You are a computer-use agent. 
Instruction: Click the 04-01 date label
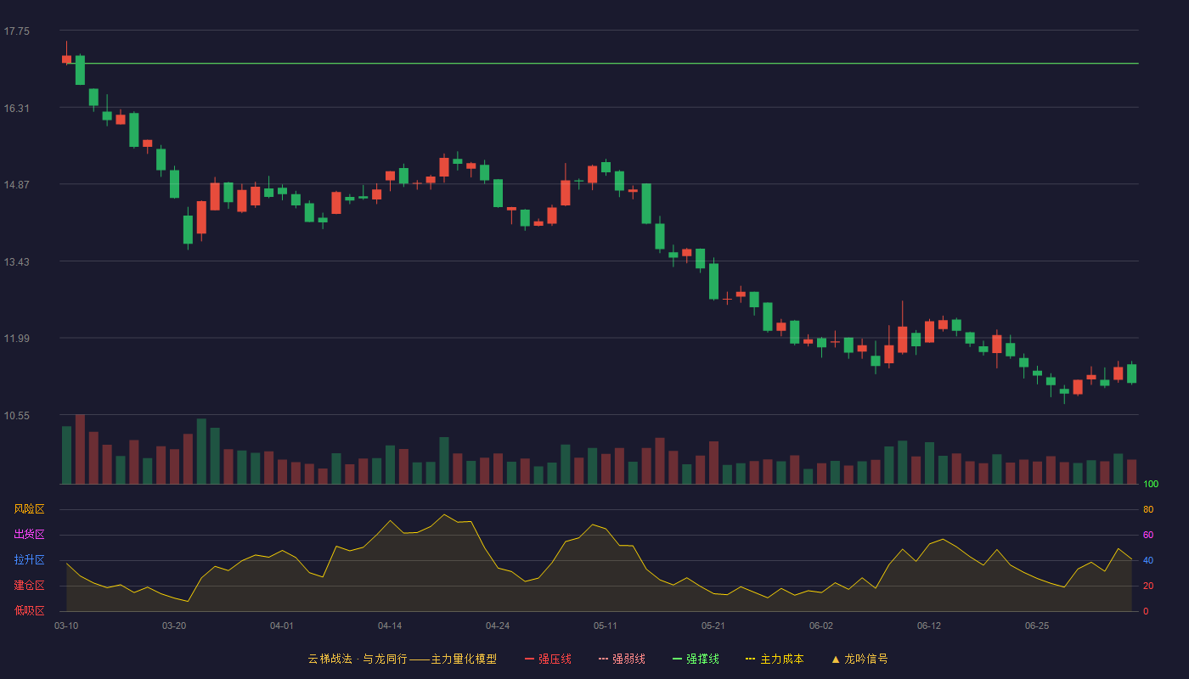click(282, 626)
